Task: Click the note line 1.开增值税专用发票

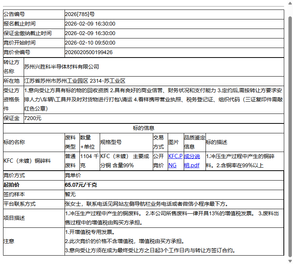Action: click(x=90, y=232)
